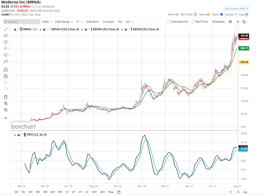Open the custom date calendar icon
Viewport: 270px width, 195px height.
click(119, 192)
